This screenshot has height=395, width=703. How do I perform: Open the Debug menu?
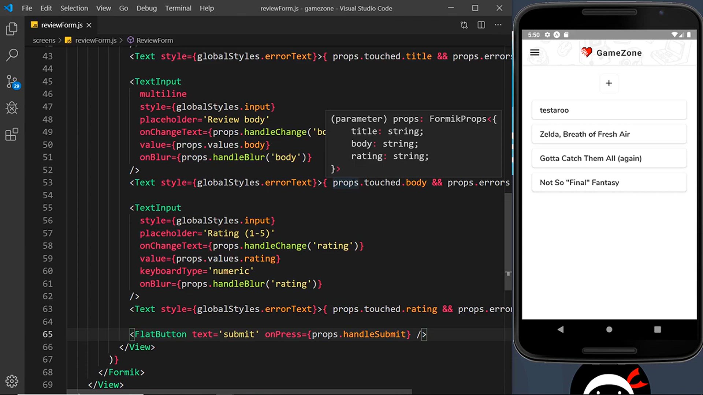tap(146, 8)
